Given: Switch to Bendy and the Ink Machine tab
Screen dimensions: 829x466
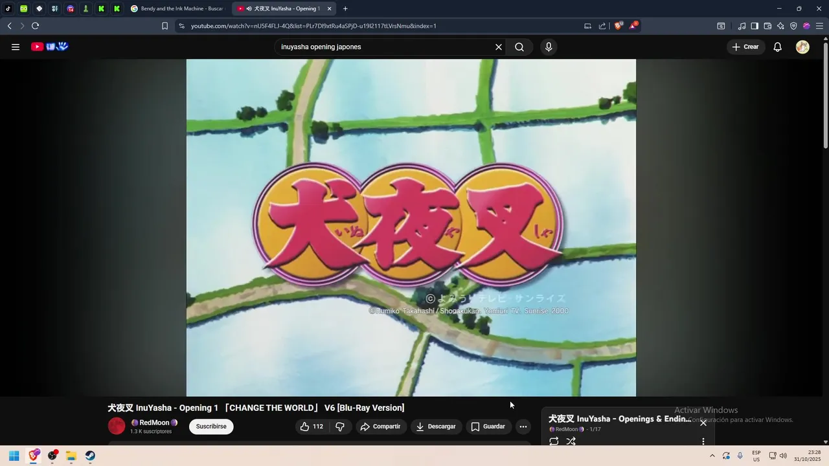Looking at the screenshot, I should (x=178, y=8).
